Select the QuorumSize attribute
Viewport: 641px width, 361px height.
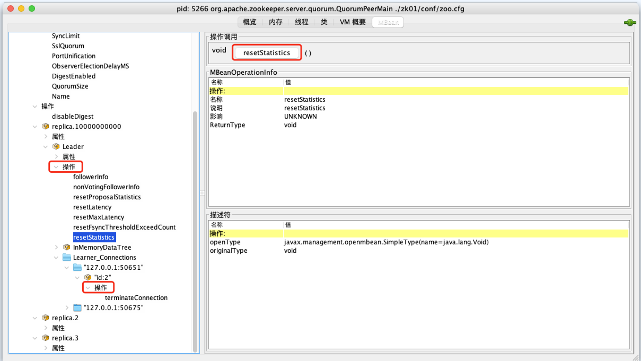tap(70, 86)
